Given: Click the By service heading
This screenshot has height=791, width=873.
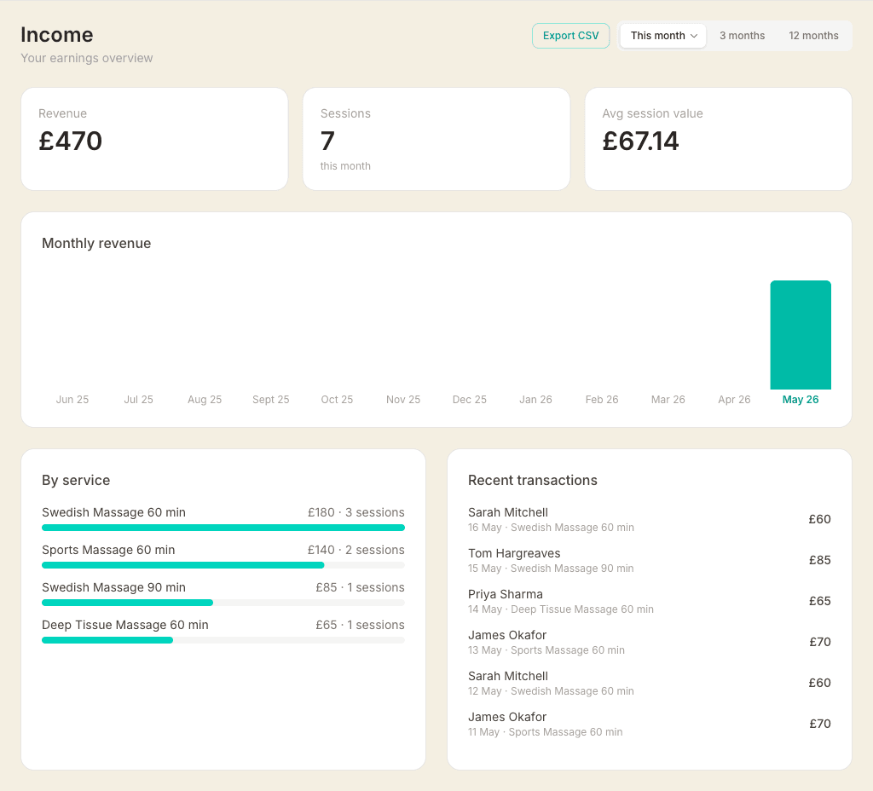Looking at the screenshot, I should 76,480.
